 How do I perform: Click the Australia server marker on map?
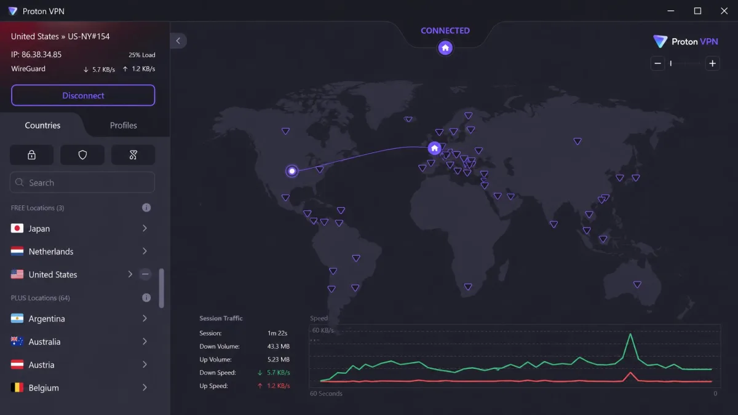click(637, 285)
